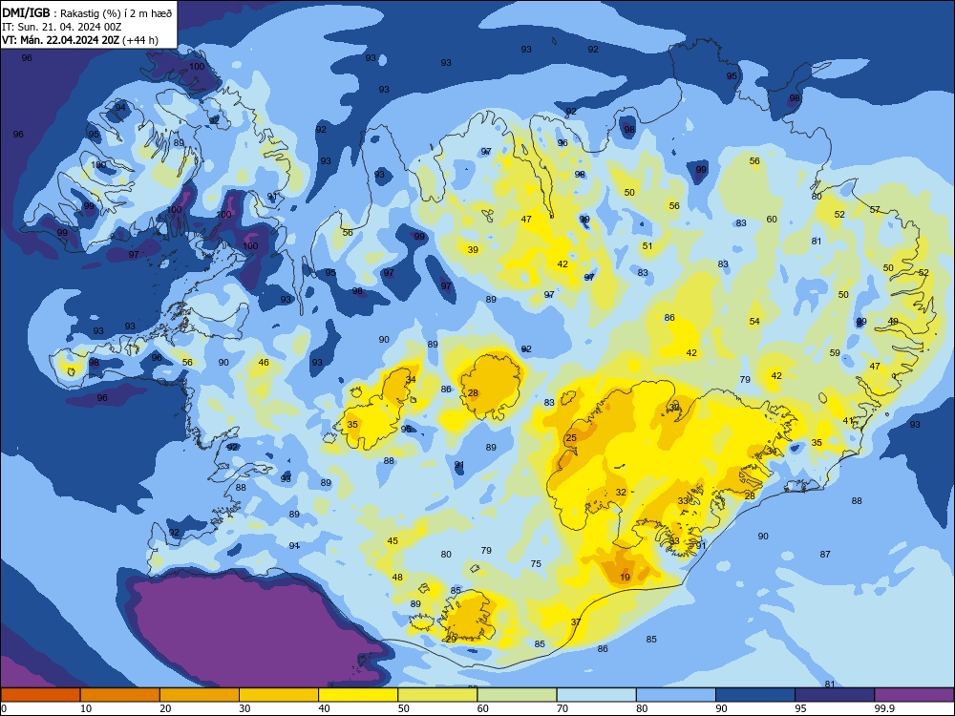Click the lowest humidity value '19'

pyautogui.click(x=625, y=578)
